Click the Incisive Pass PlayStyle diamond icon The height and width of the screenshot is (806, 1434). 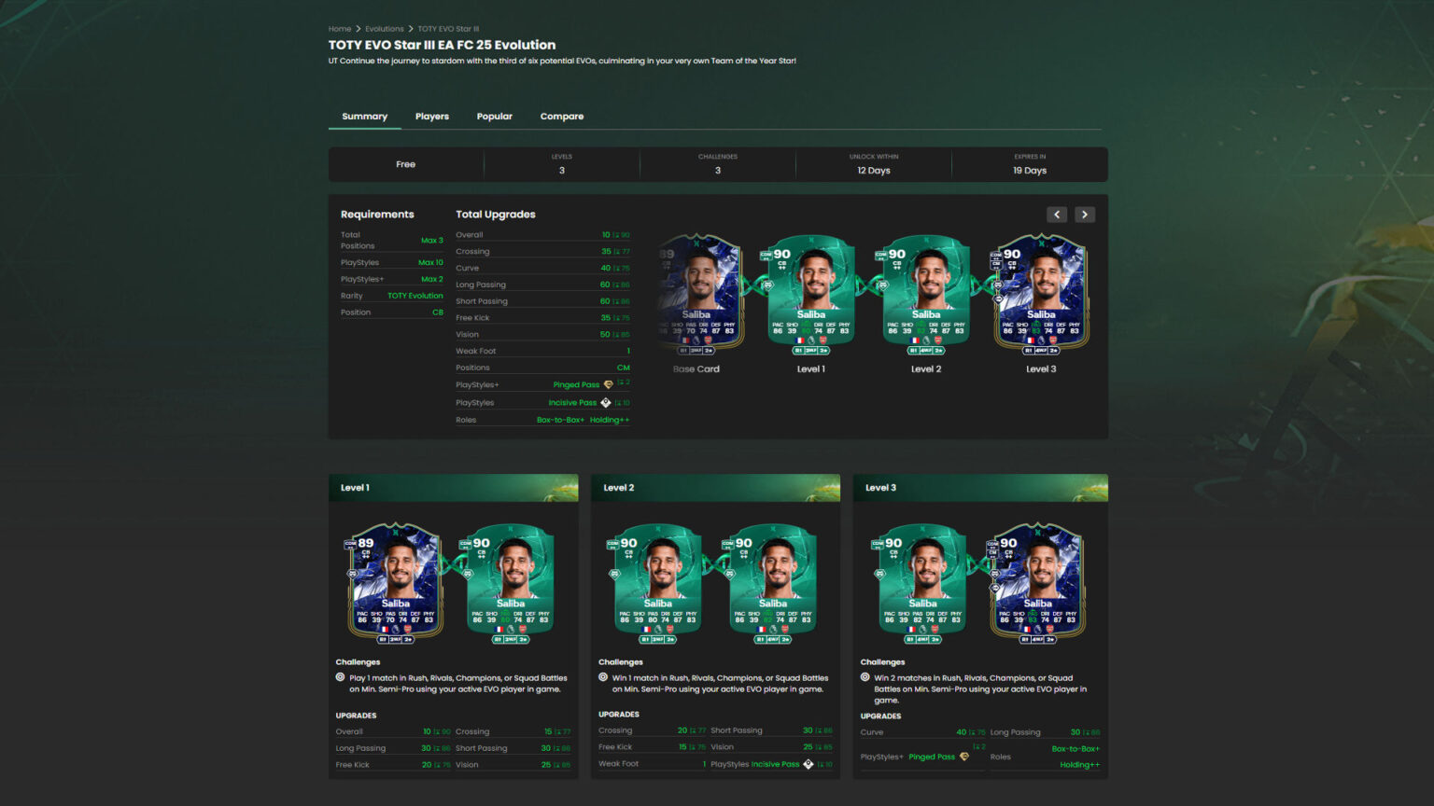tap(606, 402)
